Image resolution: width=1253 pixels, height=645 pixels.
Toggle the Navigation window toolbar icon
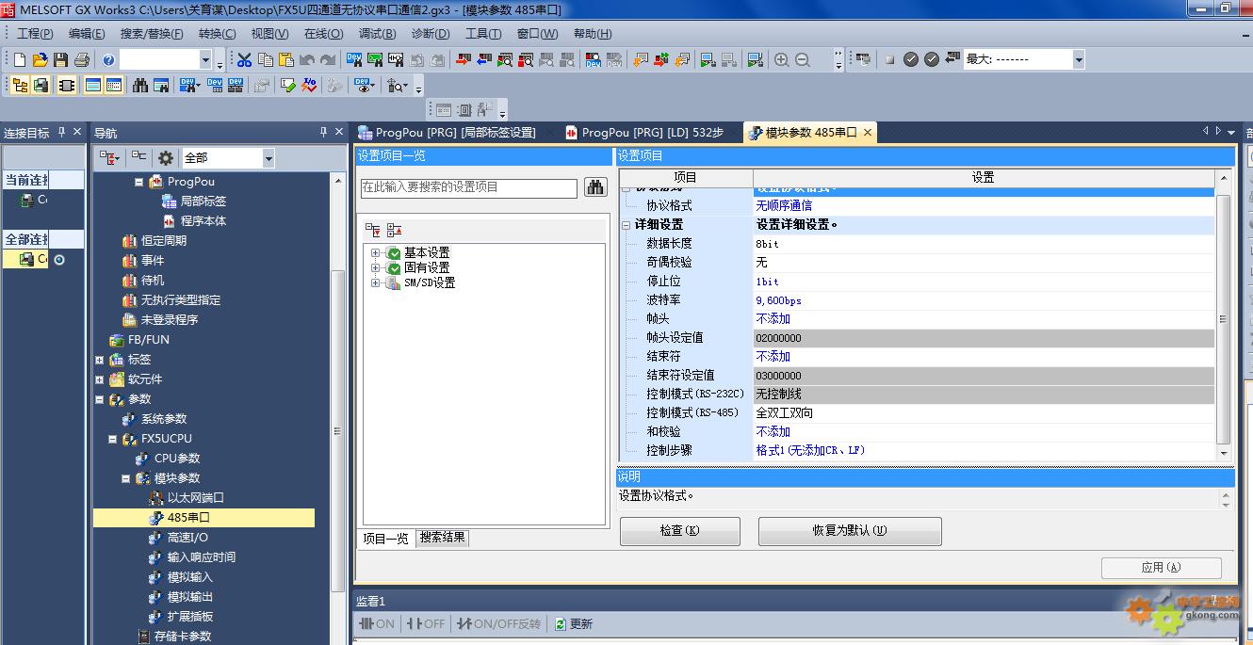20,85
